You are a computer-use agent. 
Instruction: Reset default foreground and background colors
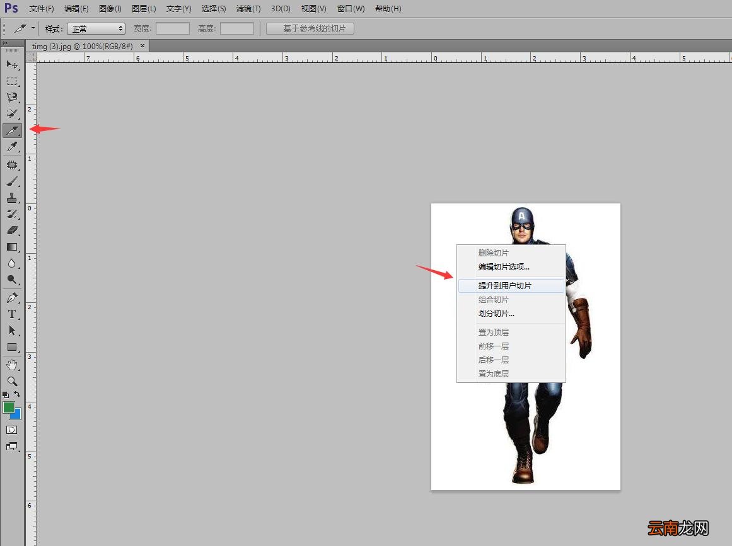point(6,394)
